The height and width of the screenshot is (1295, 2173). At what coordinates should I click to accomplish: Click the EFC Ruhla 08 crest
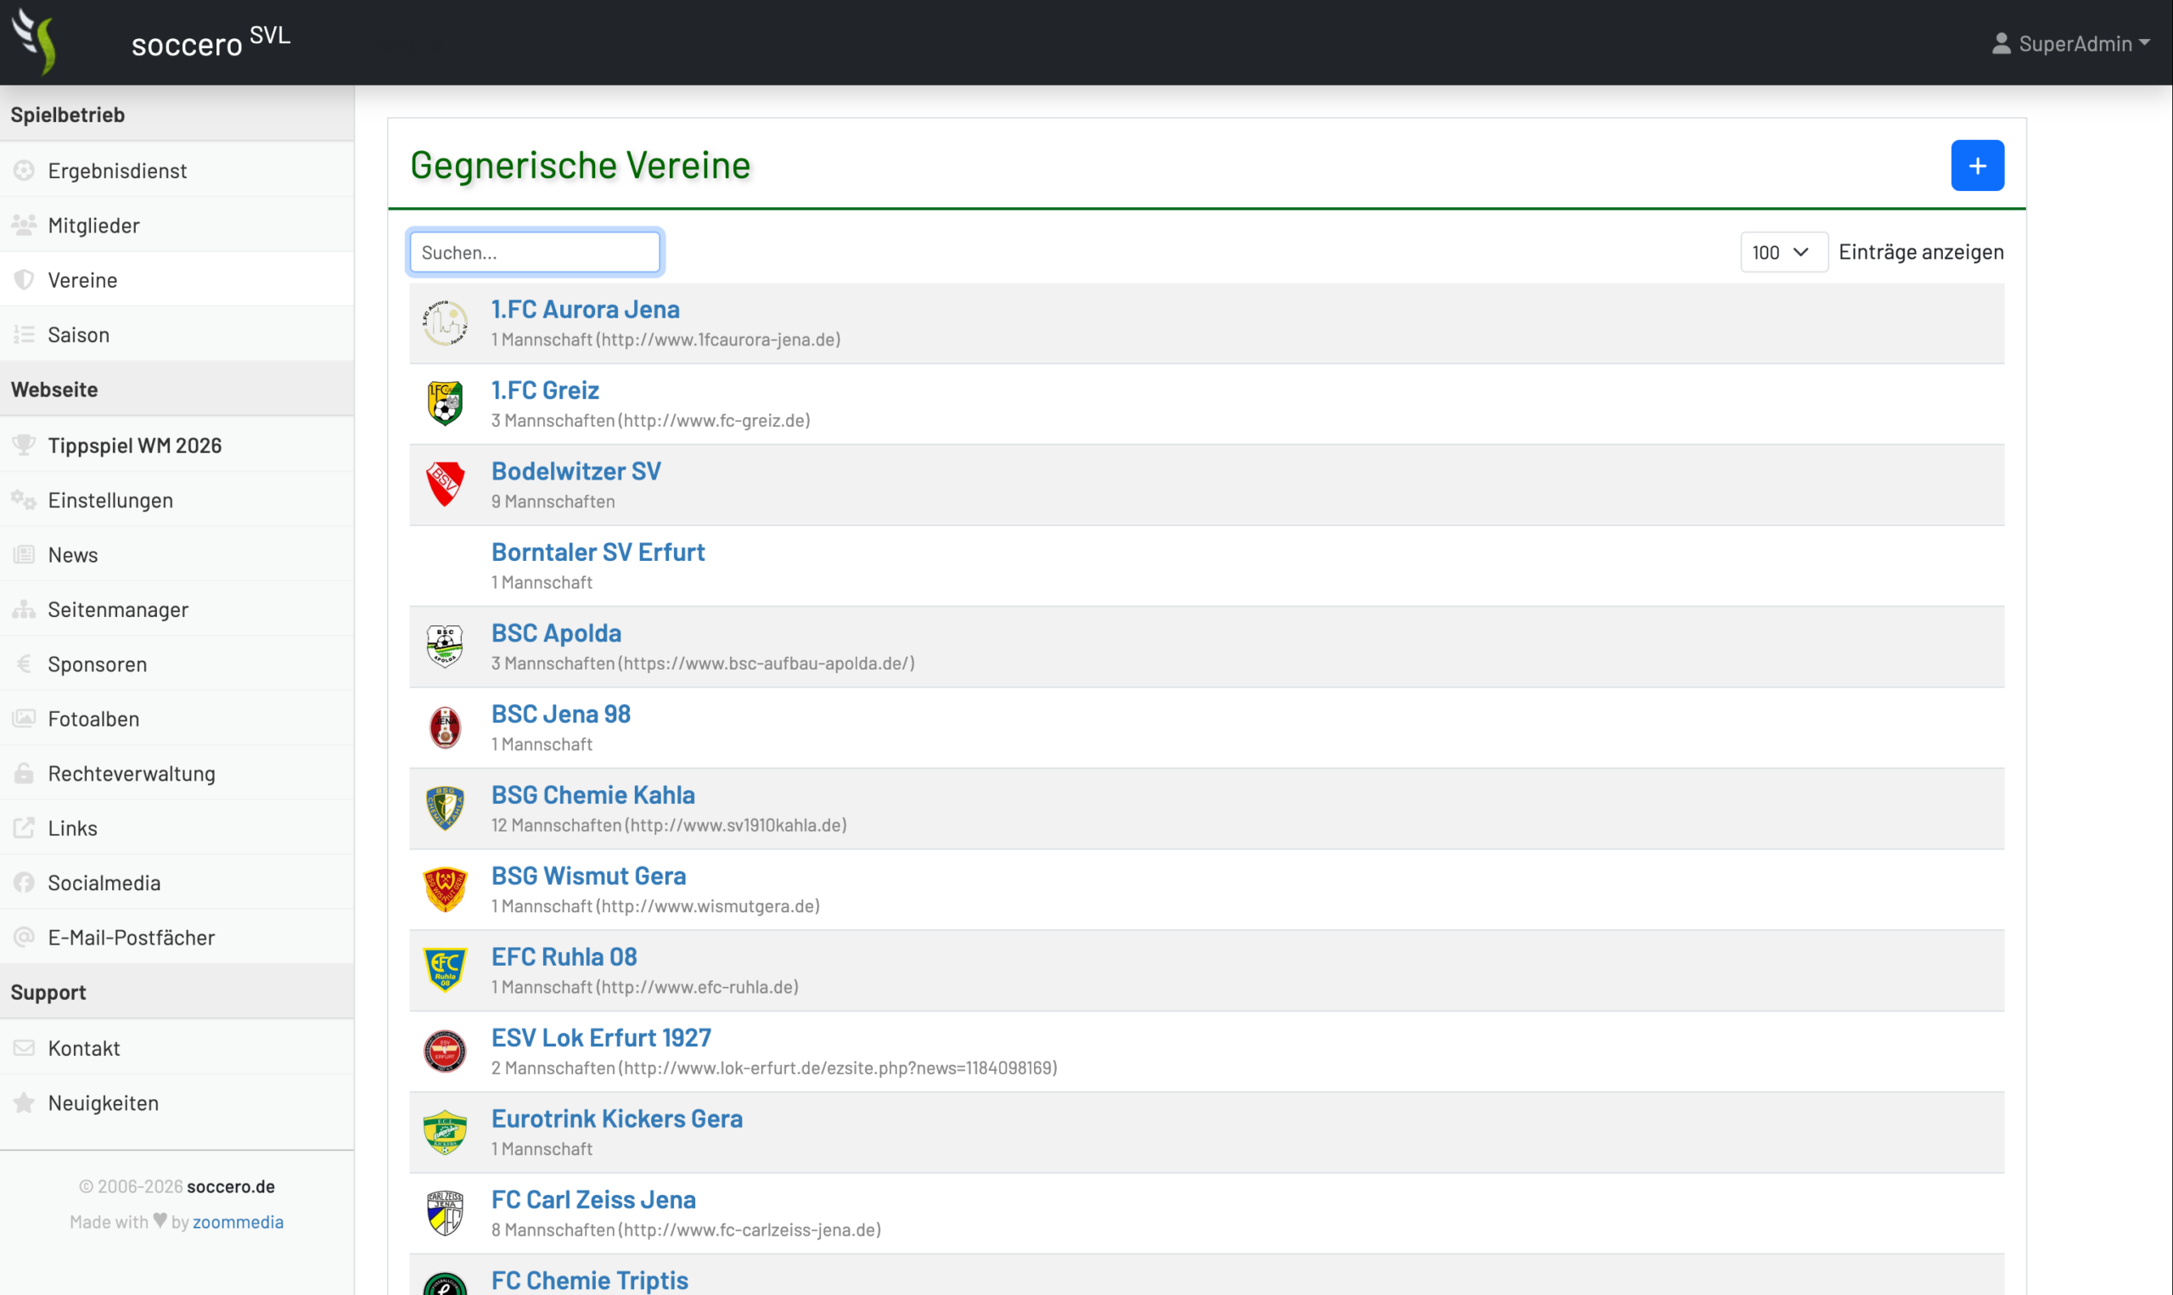click(x=445, y=969)
